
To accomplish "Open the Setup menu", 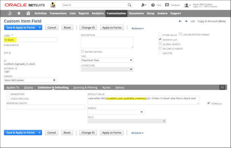I will (150, 13).
